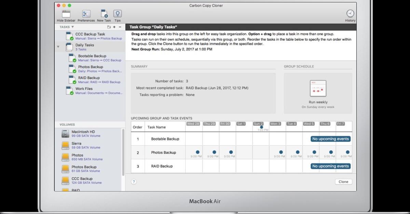Select the Work Files task icon

click(x=69, y=90)
